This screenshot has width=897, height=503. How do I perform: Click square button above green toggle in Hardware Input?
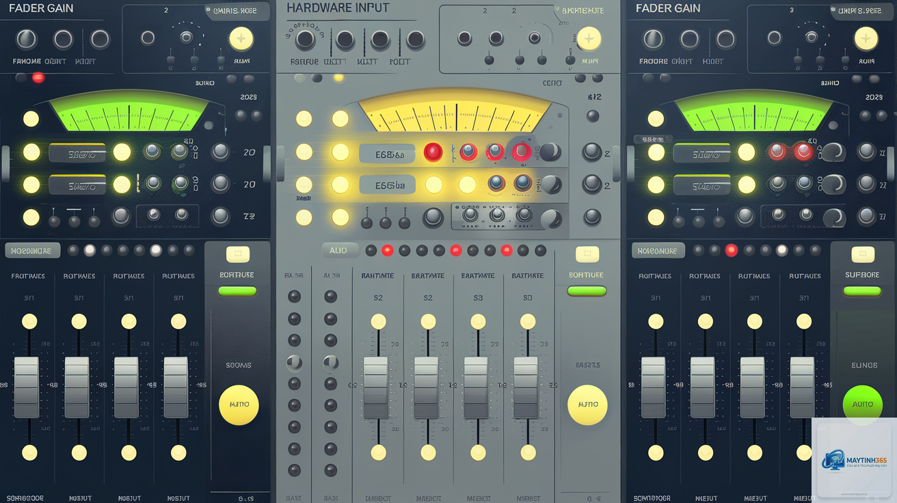(x=587, y=255)
